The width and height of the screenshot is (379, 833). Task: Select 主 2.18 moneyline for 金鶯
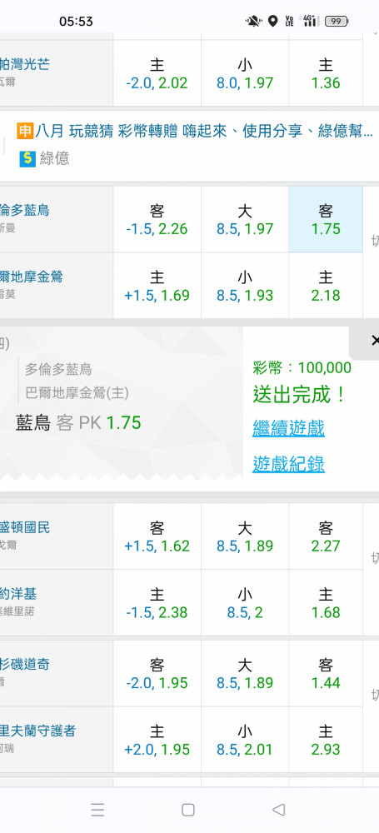[x=326, y=286]
